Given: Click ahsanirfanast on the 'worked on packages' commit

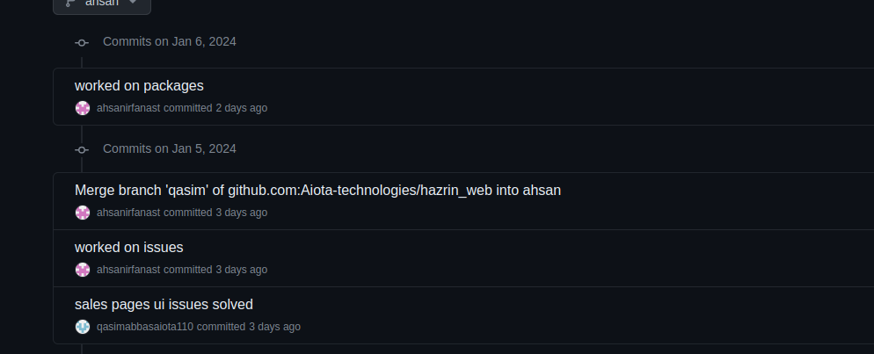Looking at the screenshot, I should tap(128, 108).
